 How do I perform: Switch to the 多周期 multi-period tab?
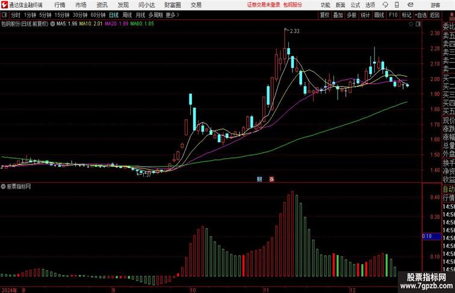click(x=156, y=15)
